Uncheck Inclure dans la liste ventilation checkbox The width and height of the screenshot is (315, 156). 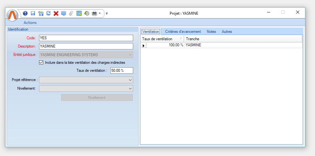(41, 63)
